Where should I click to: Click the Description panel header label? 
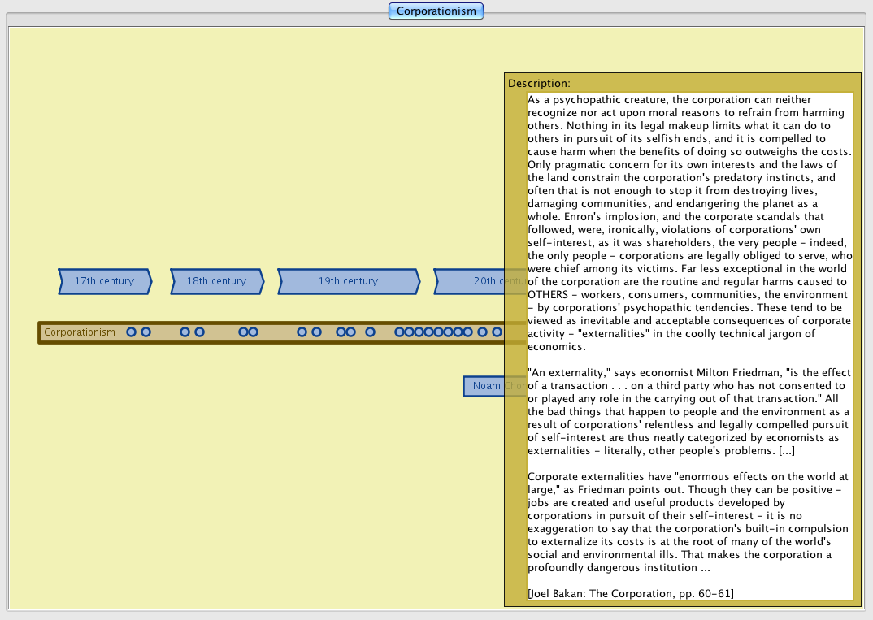[x=539, y=83]
